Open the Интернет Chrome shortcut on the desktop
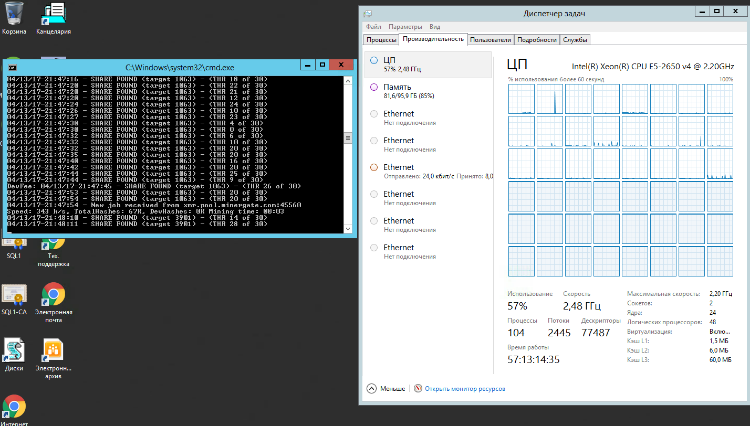Viewport: 750px width, 426px height. [x=14, y=410]
